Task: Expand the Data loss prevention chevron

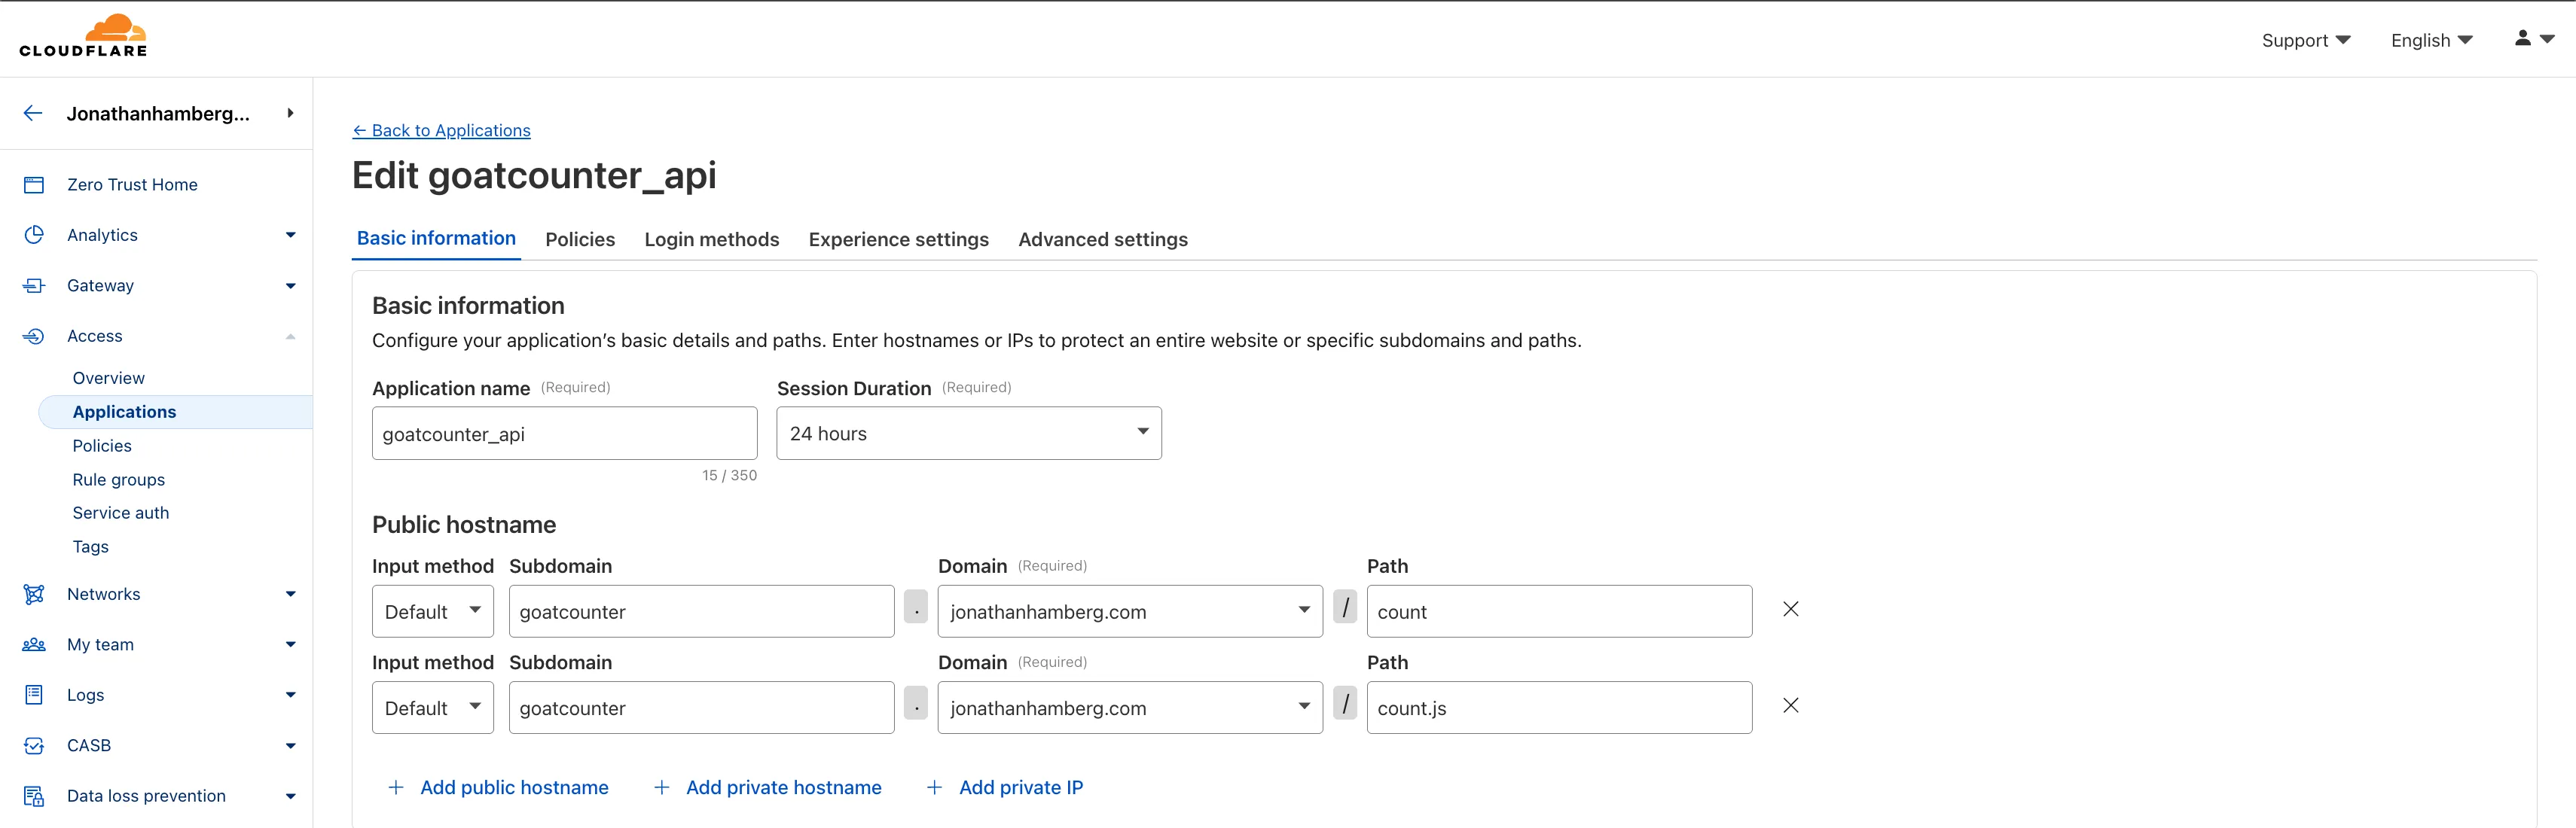Action: click(x=290, y=796)
